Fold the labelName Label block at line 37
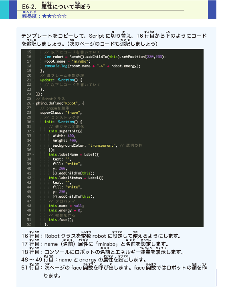This screenshot has width=226, height=288. pos(33,155)
